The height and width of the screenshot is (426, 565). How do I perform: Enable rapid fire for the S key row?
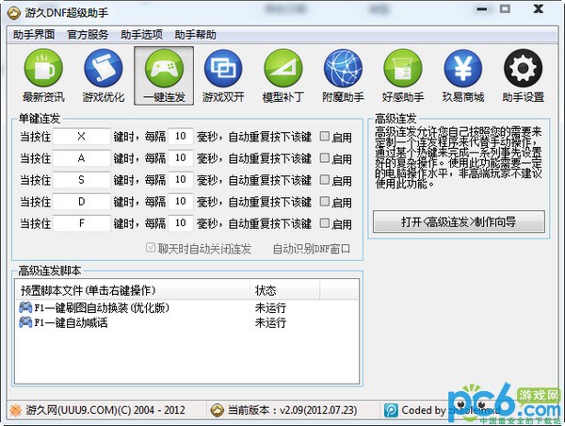point(325,179)
